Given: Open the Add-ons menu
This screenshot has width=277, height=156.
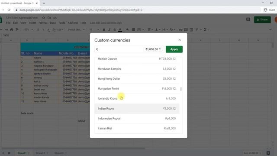Looking at the screenshot, I should [x=73, y=23].
